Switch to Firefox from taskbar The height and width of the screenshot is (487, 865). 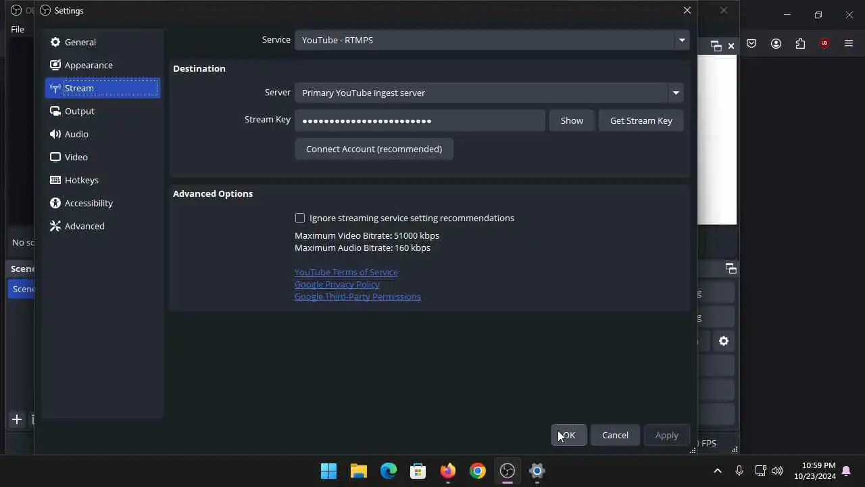[447, 471]
